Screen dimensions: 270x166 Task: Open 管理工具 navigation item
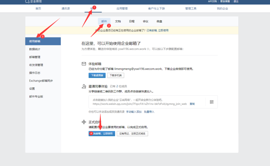click(191, 8)
